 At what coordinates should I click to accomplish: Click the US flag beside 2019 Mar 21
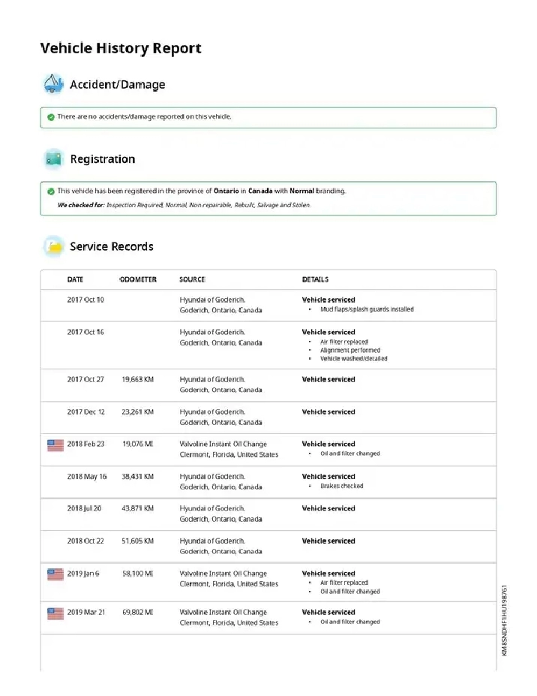point(55,613)
